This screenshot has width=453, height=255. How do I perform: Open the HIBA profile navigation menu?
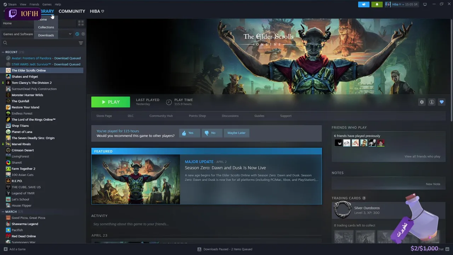(x=97, y=11)
